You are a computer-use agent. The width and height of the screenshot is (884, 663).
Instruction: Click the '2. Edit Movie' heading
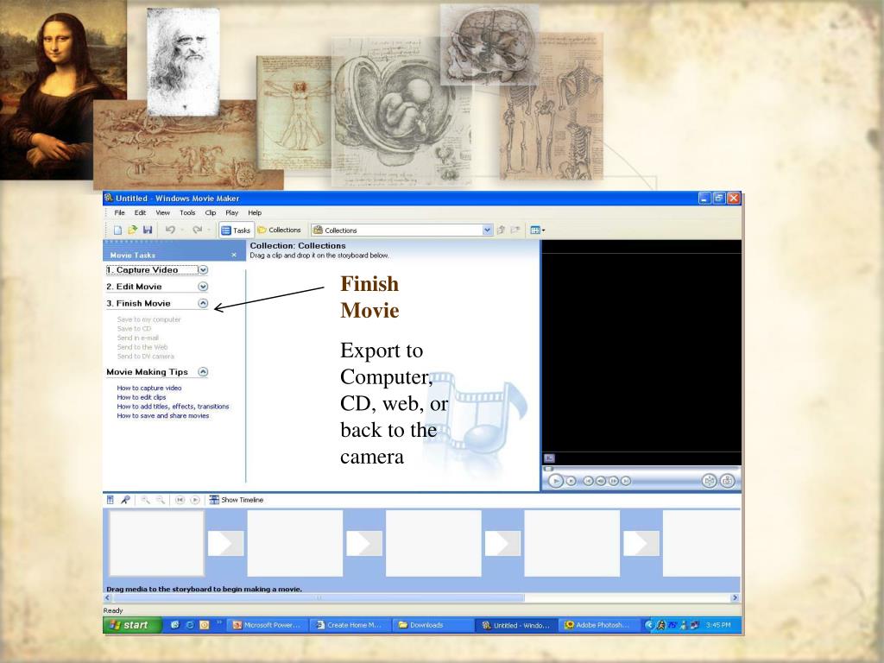(x=134, y=287)
